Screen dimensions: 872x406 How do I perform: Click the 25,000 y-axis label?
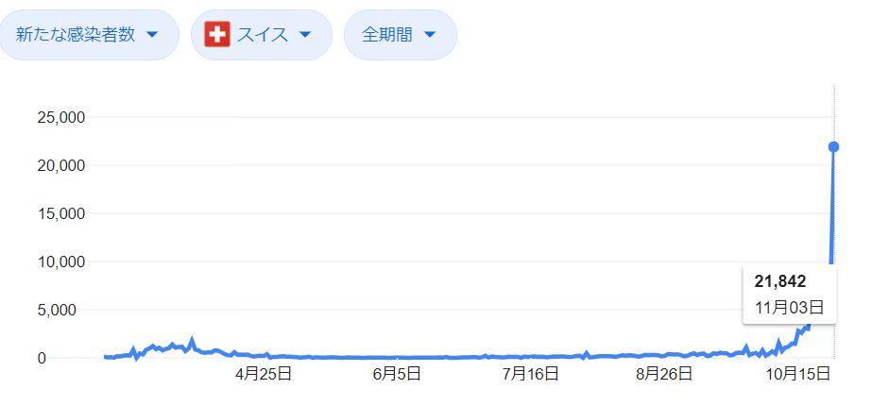tap(60, 118)
